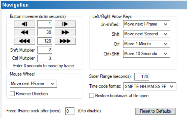Click the 30 seconds movement field
This screenshot has width=187, height=118.
(x=45, y=33)
